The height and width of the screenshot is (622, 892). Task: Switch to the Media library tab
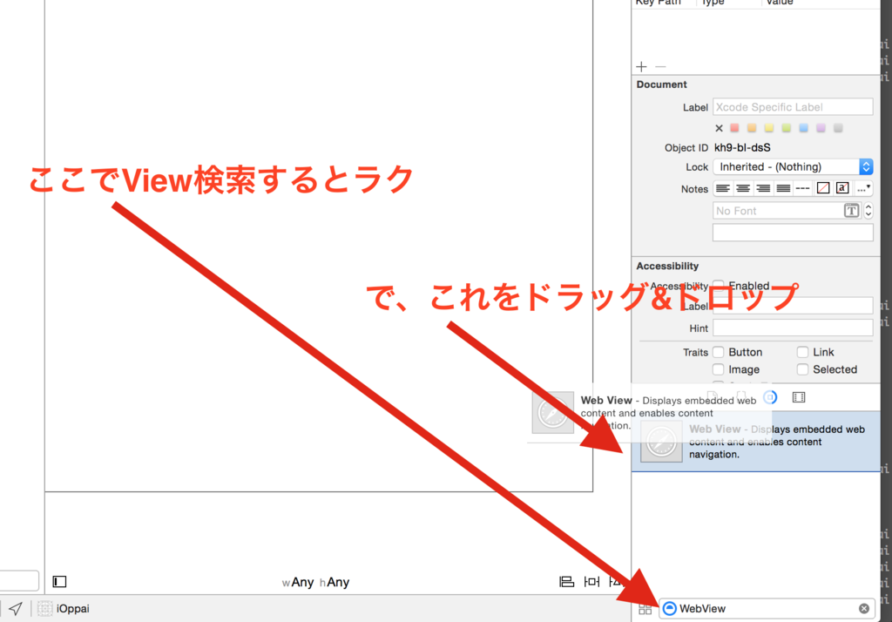tap(799, 397)
